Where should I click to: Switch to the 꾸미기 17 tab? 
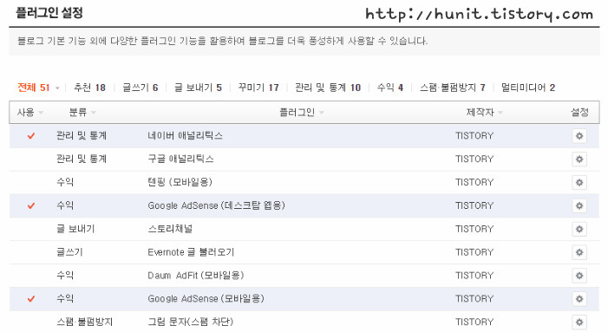[258, 88]
